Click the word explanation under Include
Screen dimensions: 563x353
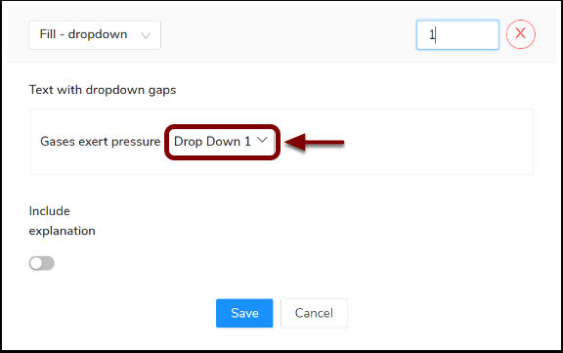tap(63, 231)
